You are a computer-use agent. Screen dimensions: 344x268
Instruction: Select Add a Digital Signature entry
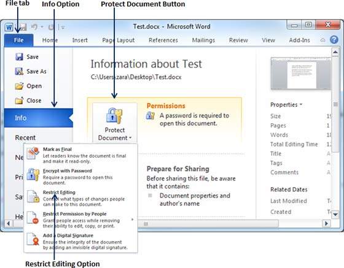point(80,241)
